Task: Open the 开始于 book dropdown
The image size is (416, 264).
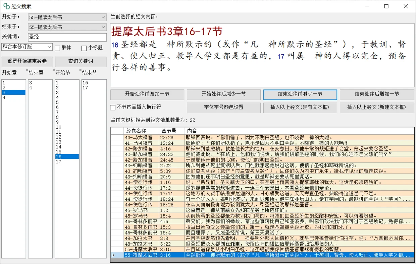Action: point(67,17)
